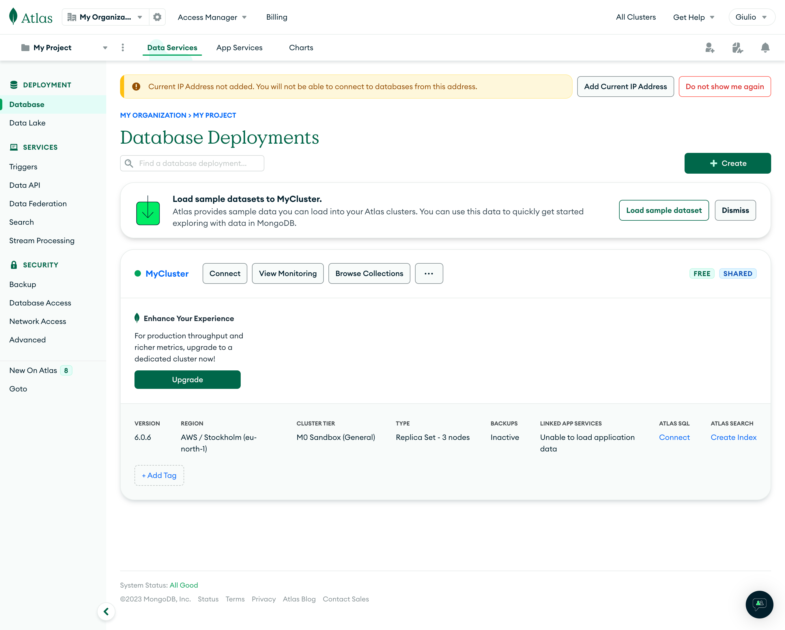Click the search magnifier in the deployment search field
The image size is (785, 630).
(x=129, y=163)
